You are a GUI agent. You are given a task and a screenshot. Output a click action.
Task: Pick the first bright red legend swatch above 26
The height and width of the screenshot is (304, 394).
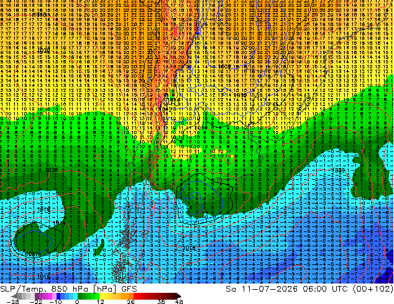pos(135,296)
